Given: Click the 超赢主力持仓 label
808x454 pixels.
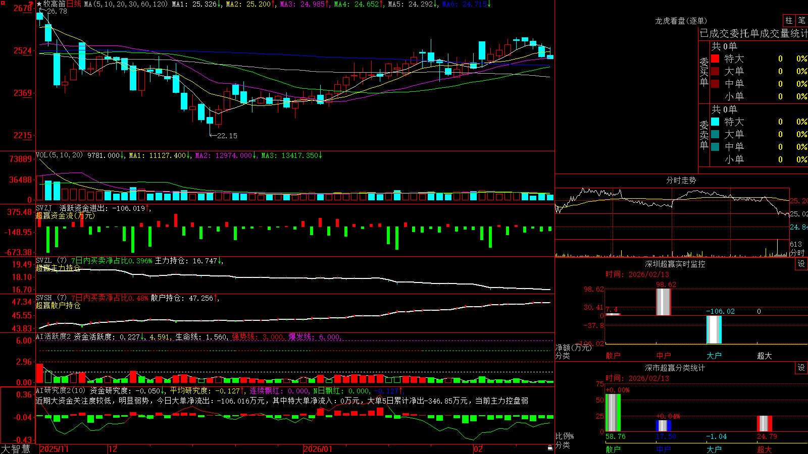Looking at the screenshot, I should coord(58,268).
